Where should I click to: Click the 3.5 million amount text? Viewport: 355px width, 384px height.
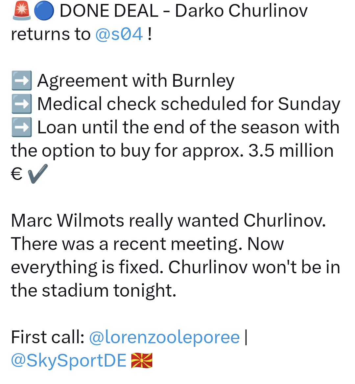[291, 150]
